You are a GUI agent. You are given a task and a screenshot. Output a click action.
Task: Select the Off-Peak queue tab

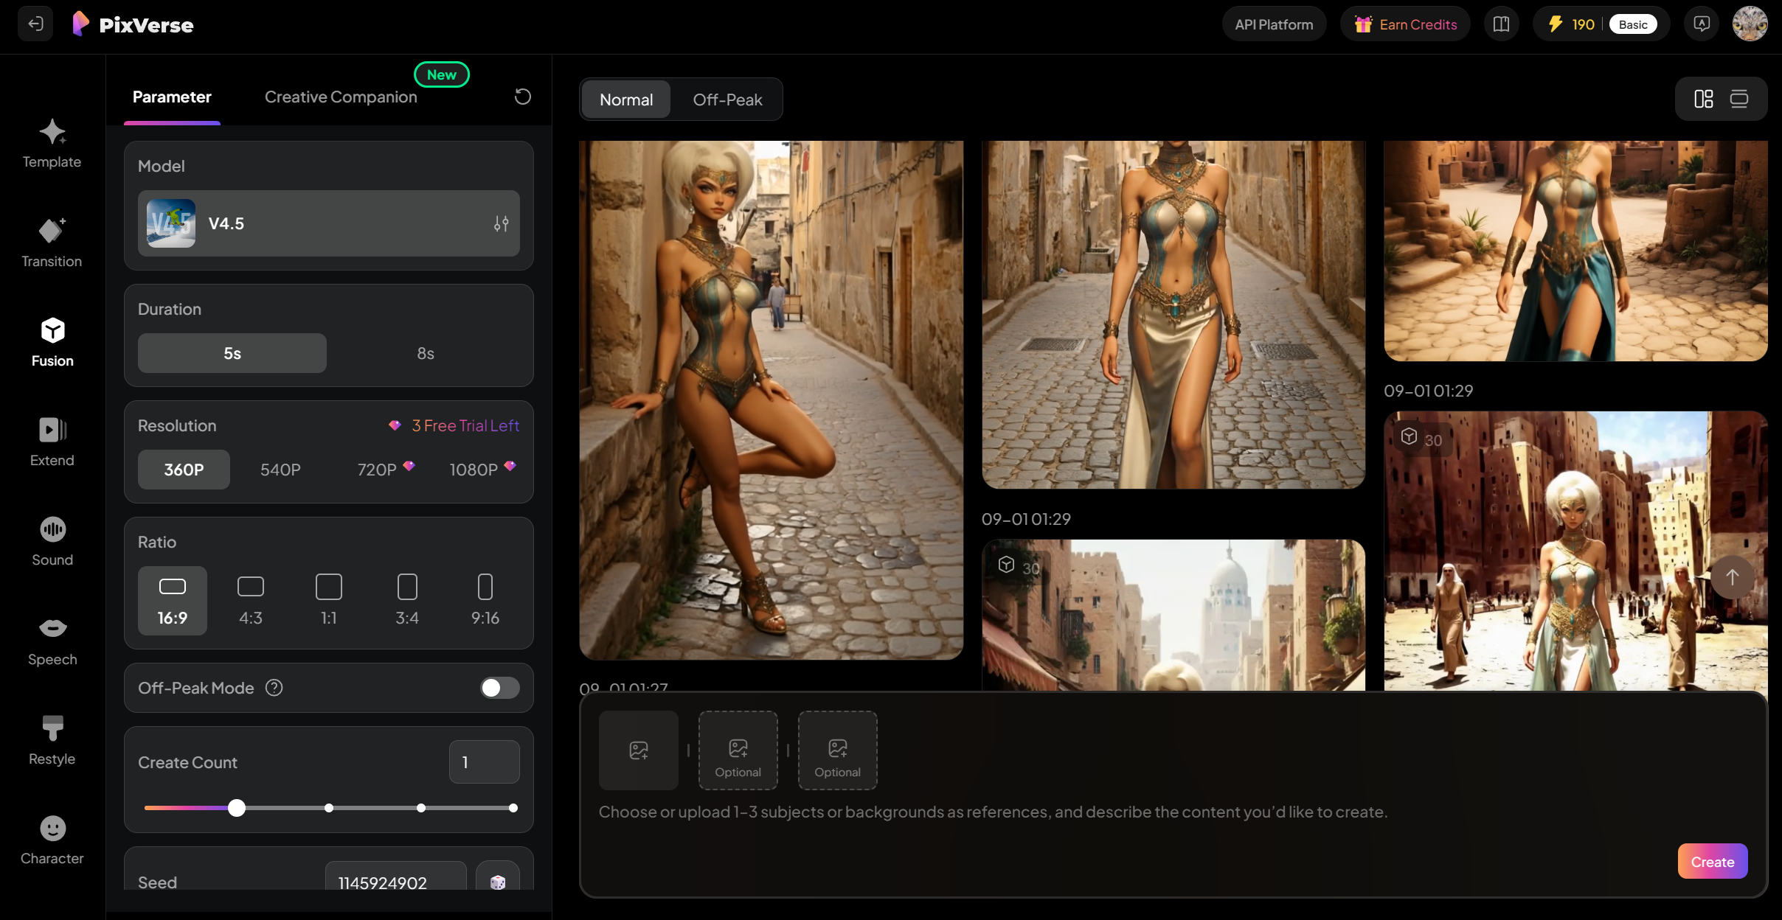pyautogui.click(x=727, y=100)
